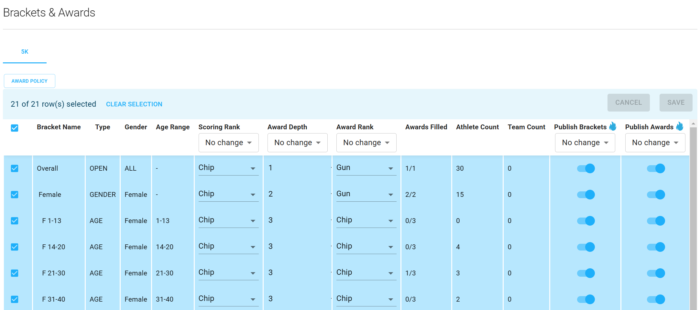The width and height of the screenshot is (700, 310).
Task: Open Scoring Rank dropdown for Overall row
Action: 229,168
